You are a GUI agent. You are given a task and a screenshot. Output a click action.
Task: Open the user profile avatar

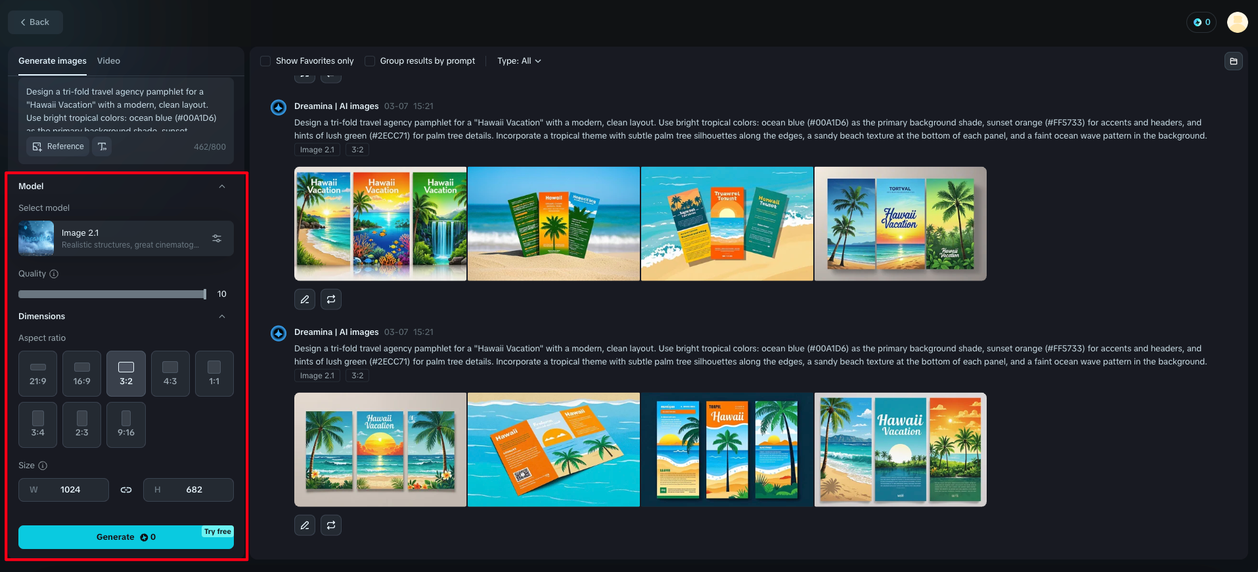pos(1238,22)
